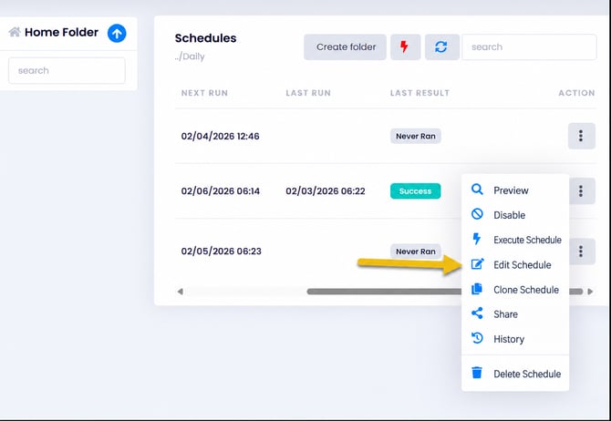Click the blue up-arrow next to Home Folder
The height and width of the screenshot is (421, 611).
[117, 33]
